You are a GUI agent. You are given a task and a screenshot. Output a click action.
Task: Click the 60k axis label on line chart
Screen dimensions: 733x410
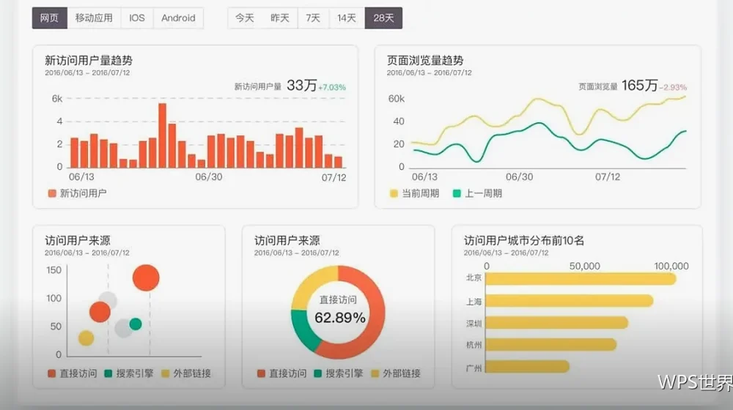click(x=397, y=99)
